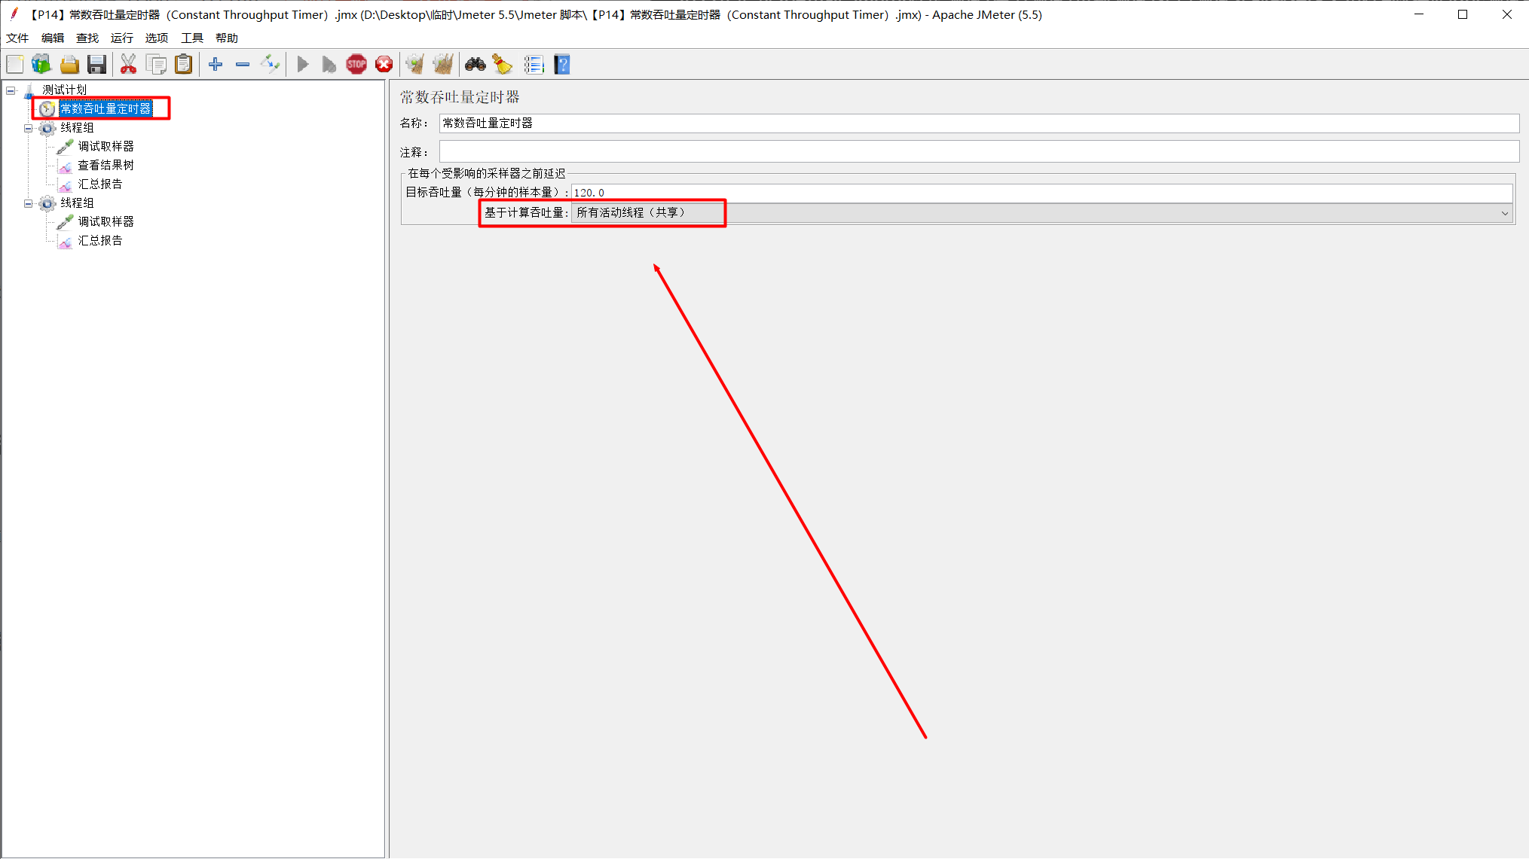Open the Templates icon in toolbar
The height and width of the screenshot is (859, 1529).
pos(41,65)
